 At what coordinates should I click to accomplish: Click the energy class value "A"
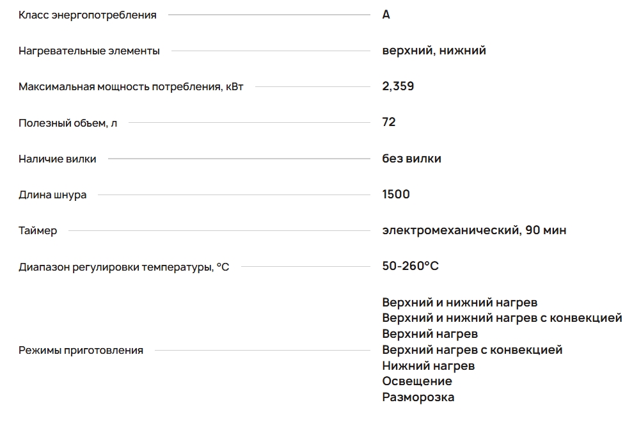[x=386, y=14]
